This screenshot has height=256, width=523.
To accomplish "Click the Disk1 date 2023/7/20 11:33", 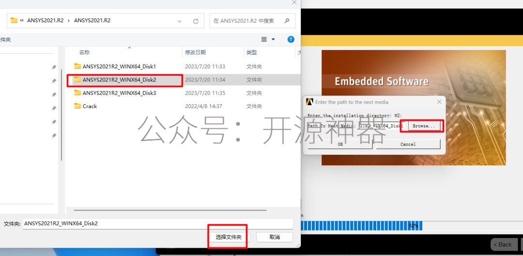I will 205,66.
